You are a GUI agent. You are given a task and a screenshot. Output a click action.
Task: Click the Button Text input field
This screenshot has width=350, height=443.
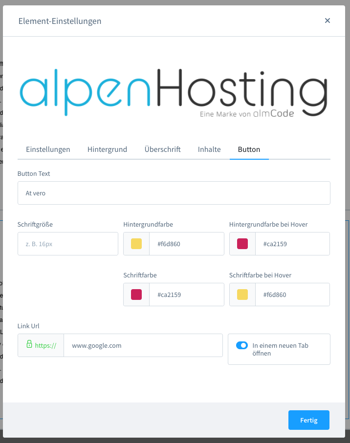pyautogui.click(x=174, y=193)
